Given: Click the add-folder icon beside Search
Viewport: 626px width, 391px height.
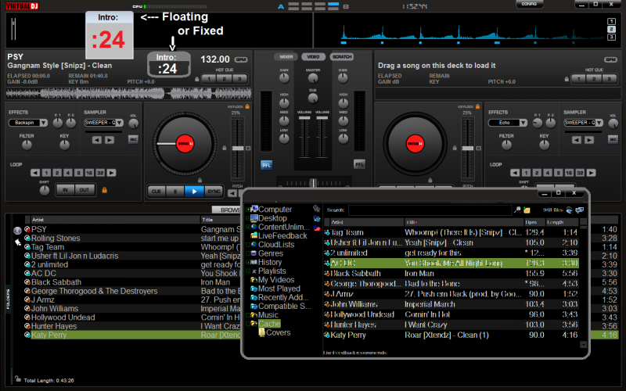Looking at the screenshot, I should pos(527,210).
